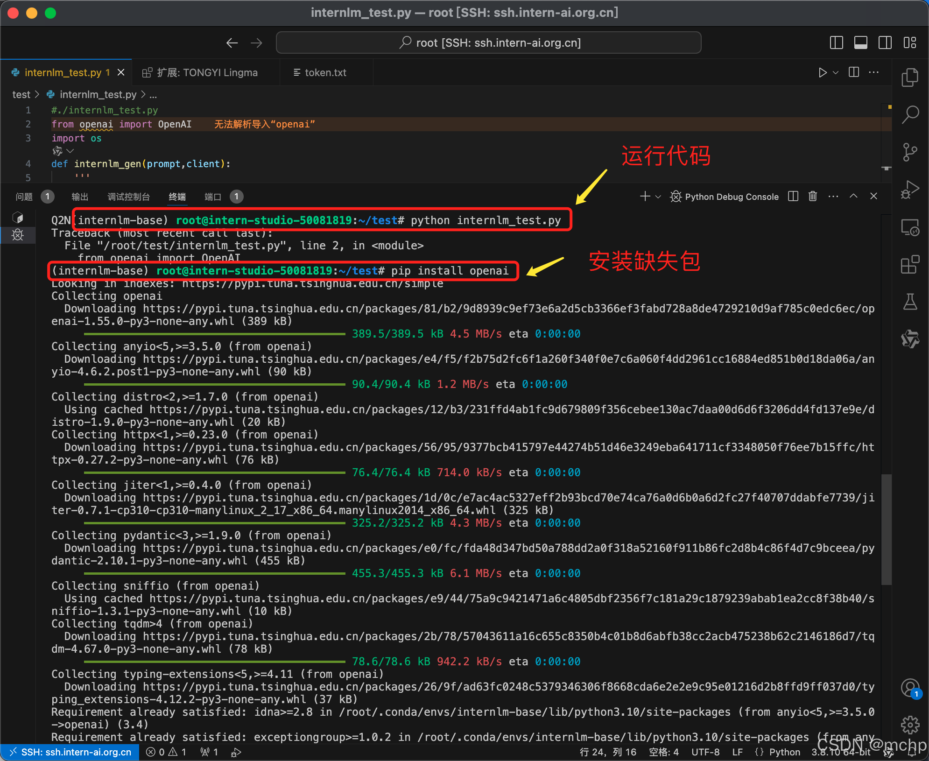This screenshot has width=929, height=761.
Task: Open the Search view icon
Action: (x=910, y=114)
